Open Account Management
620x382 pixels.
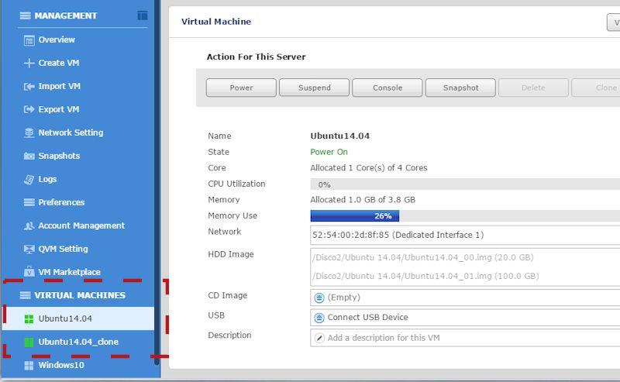tap(81, 225)
